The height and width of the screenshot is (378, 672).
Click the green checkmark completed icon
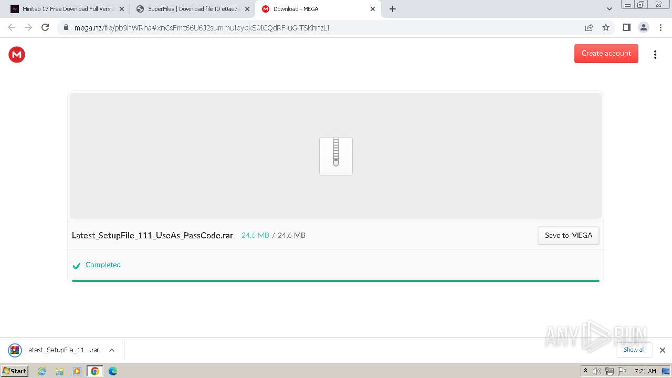76,266
